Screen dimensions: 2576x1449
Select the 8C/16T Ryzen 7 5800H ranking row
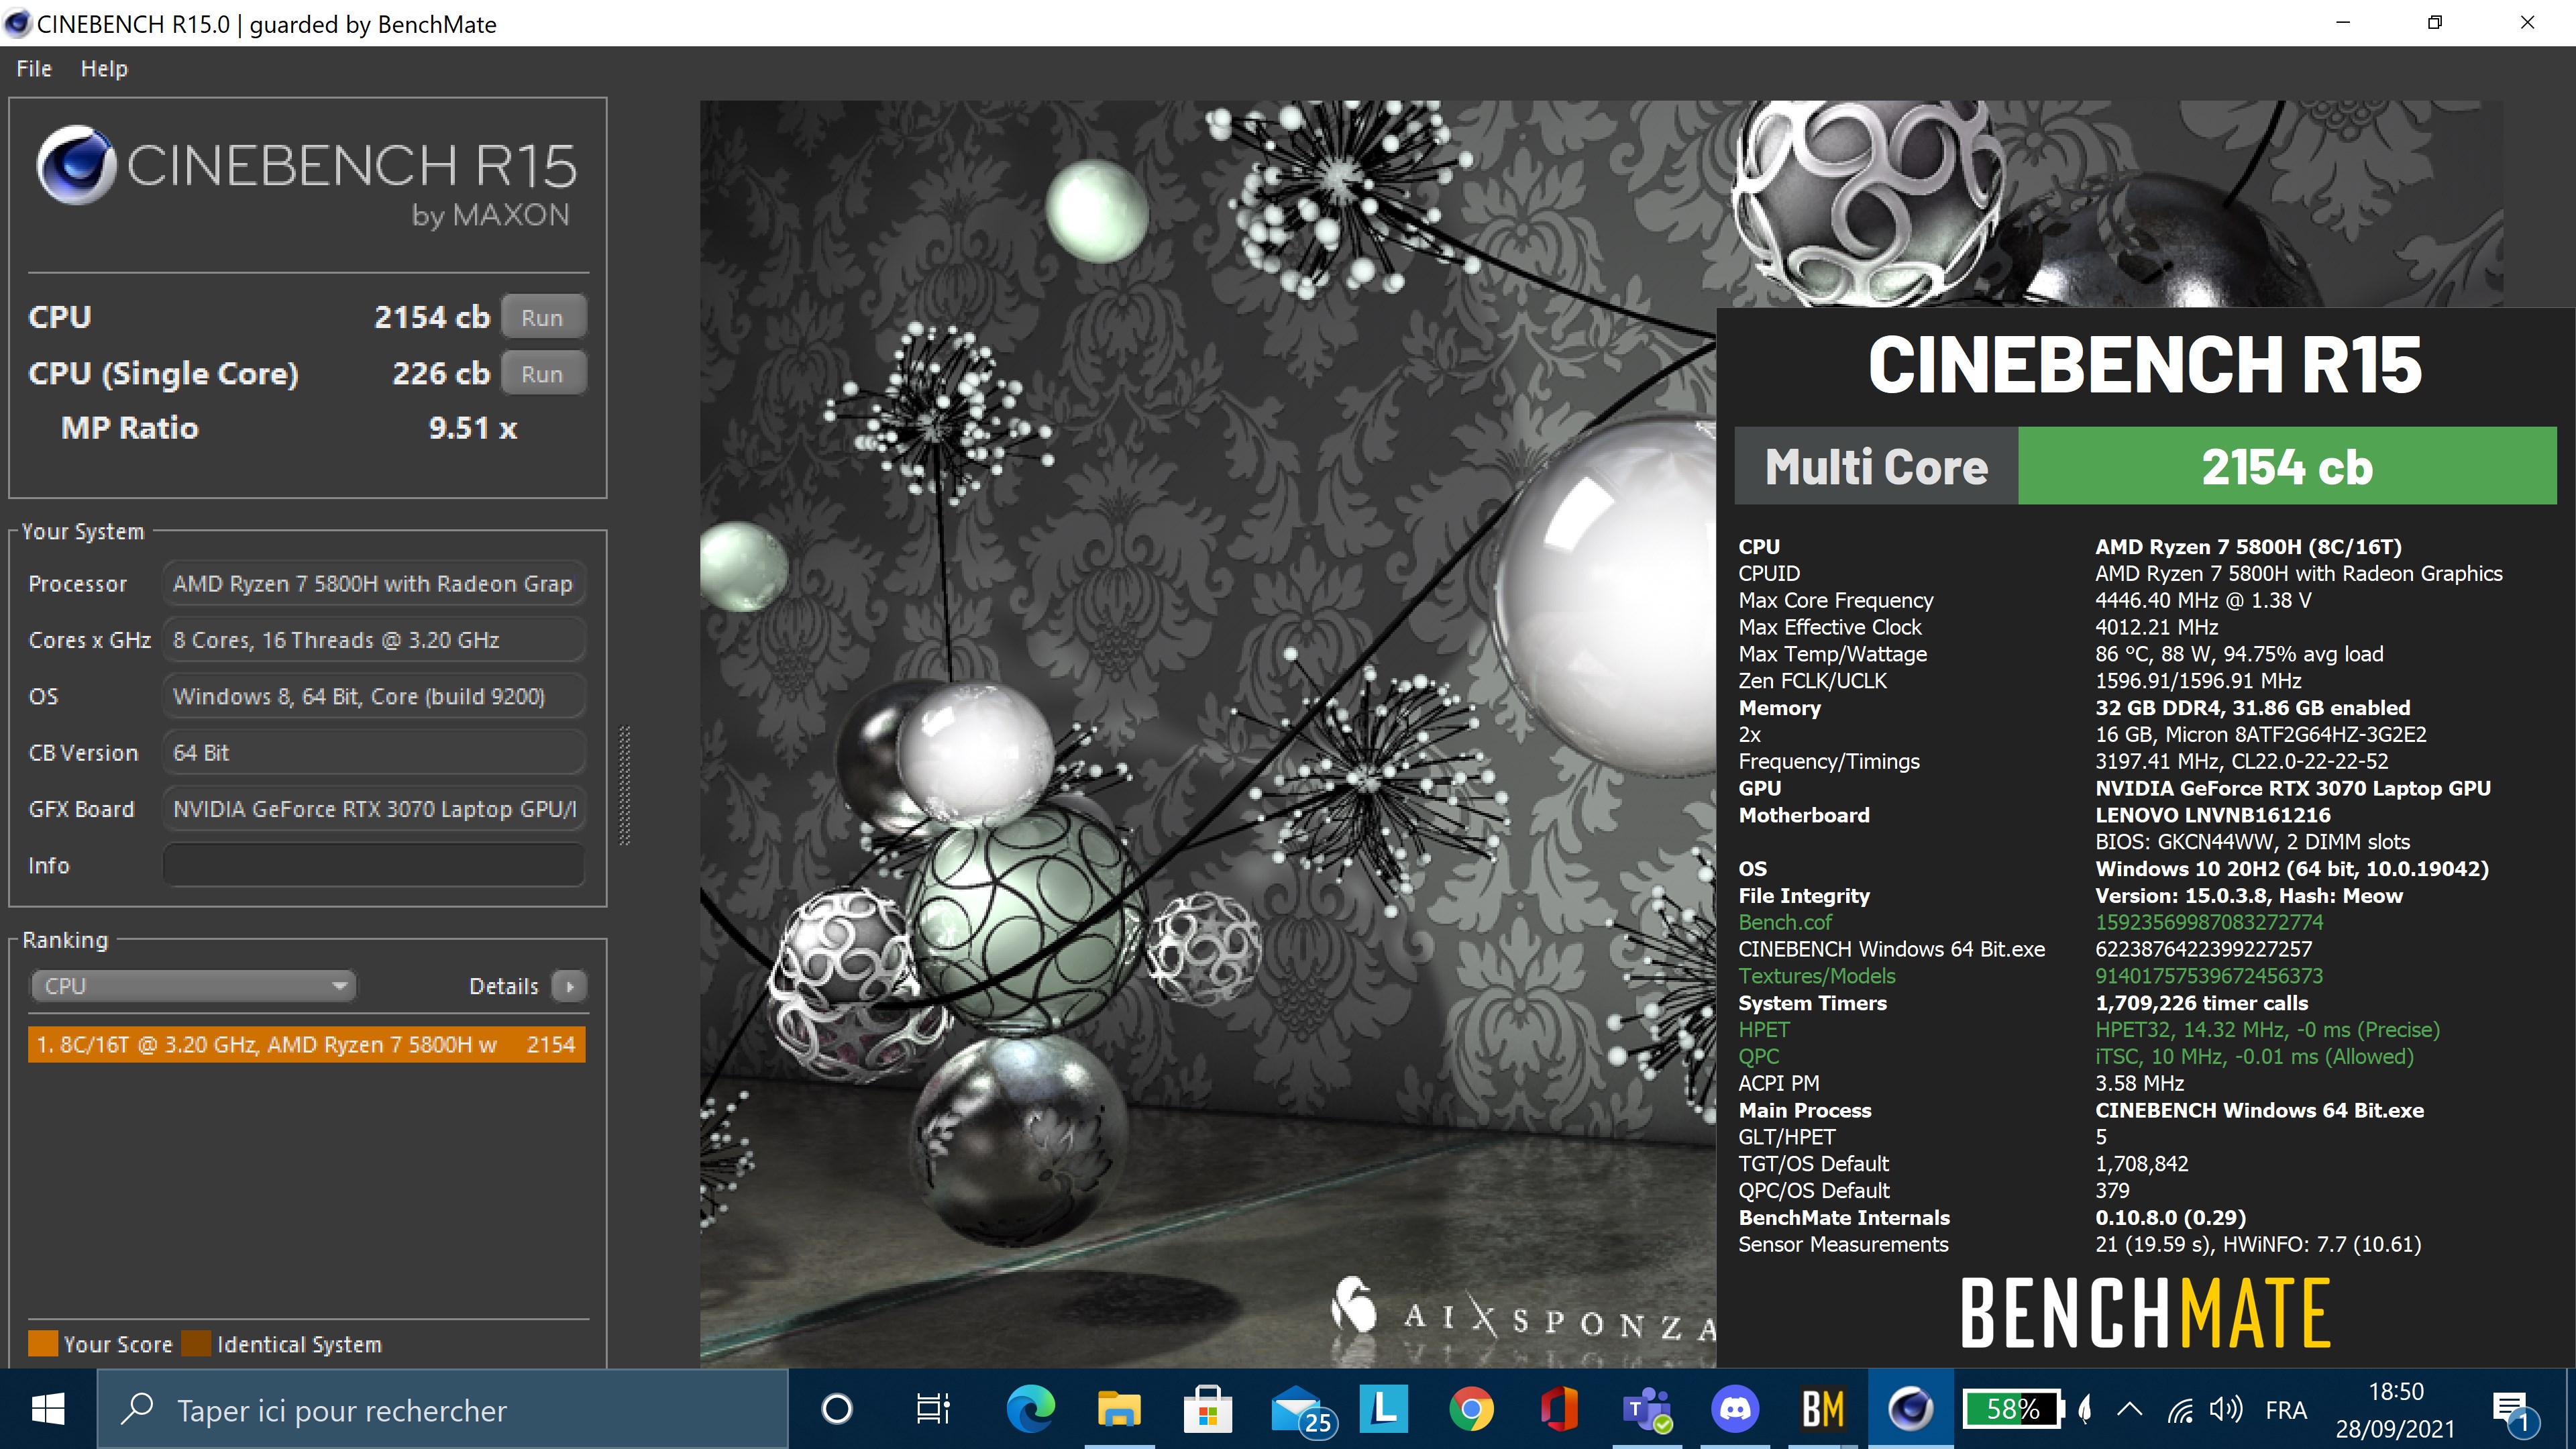click(306, 1044)
